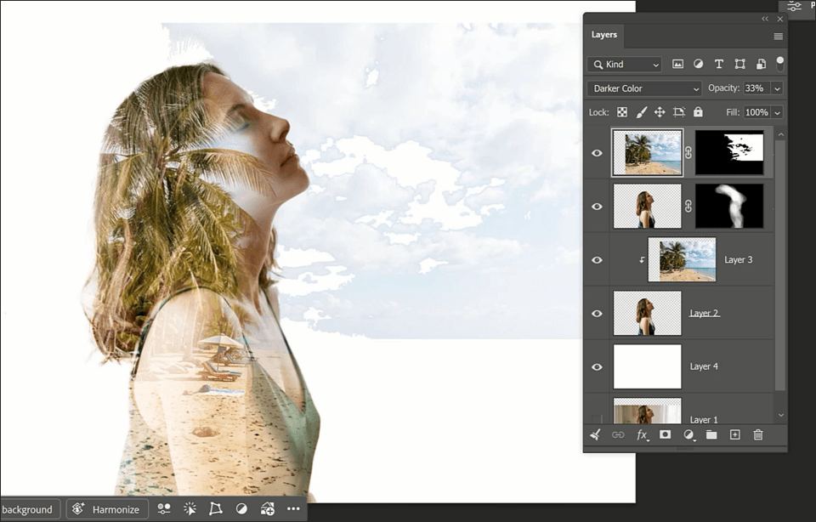Viewport: 816px width, 522px height.
Task: Expand the Fill slider arrow
Action: point(777,112)
